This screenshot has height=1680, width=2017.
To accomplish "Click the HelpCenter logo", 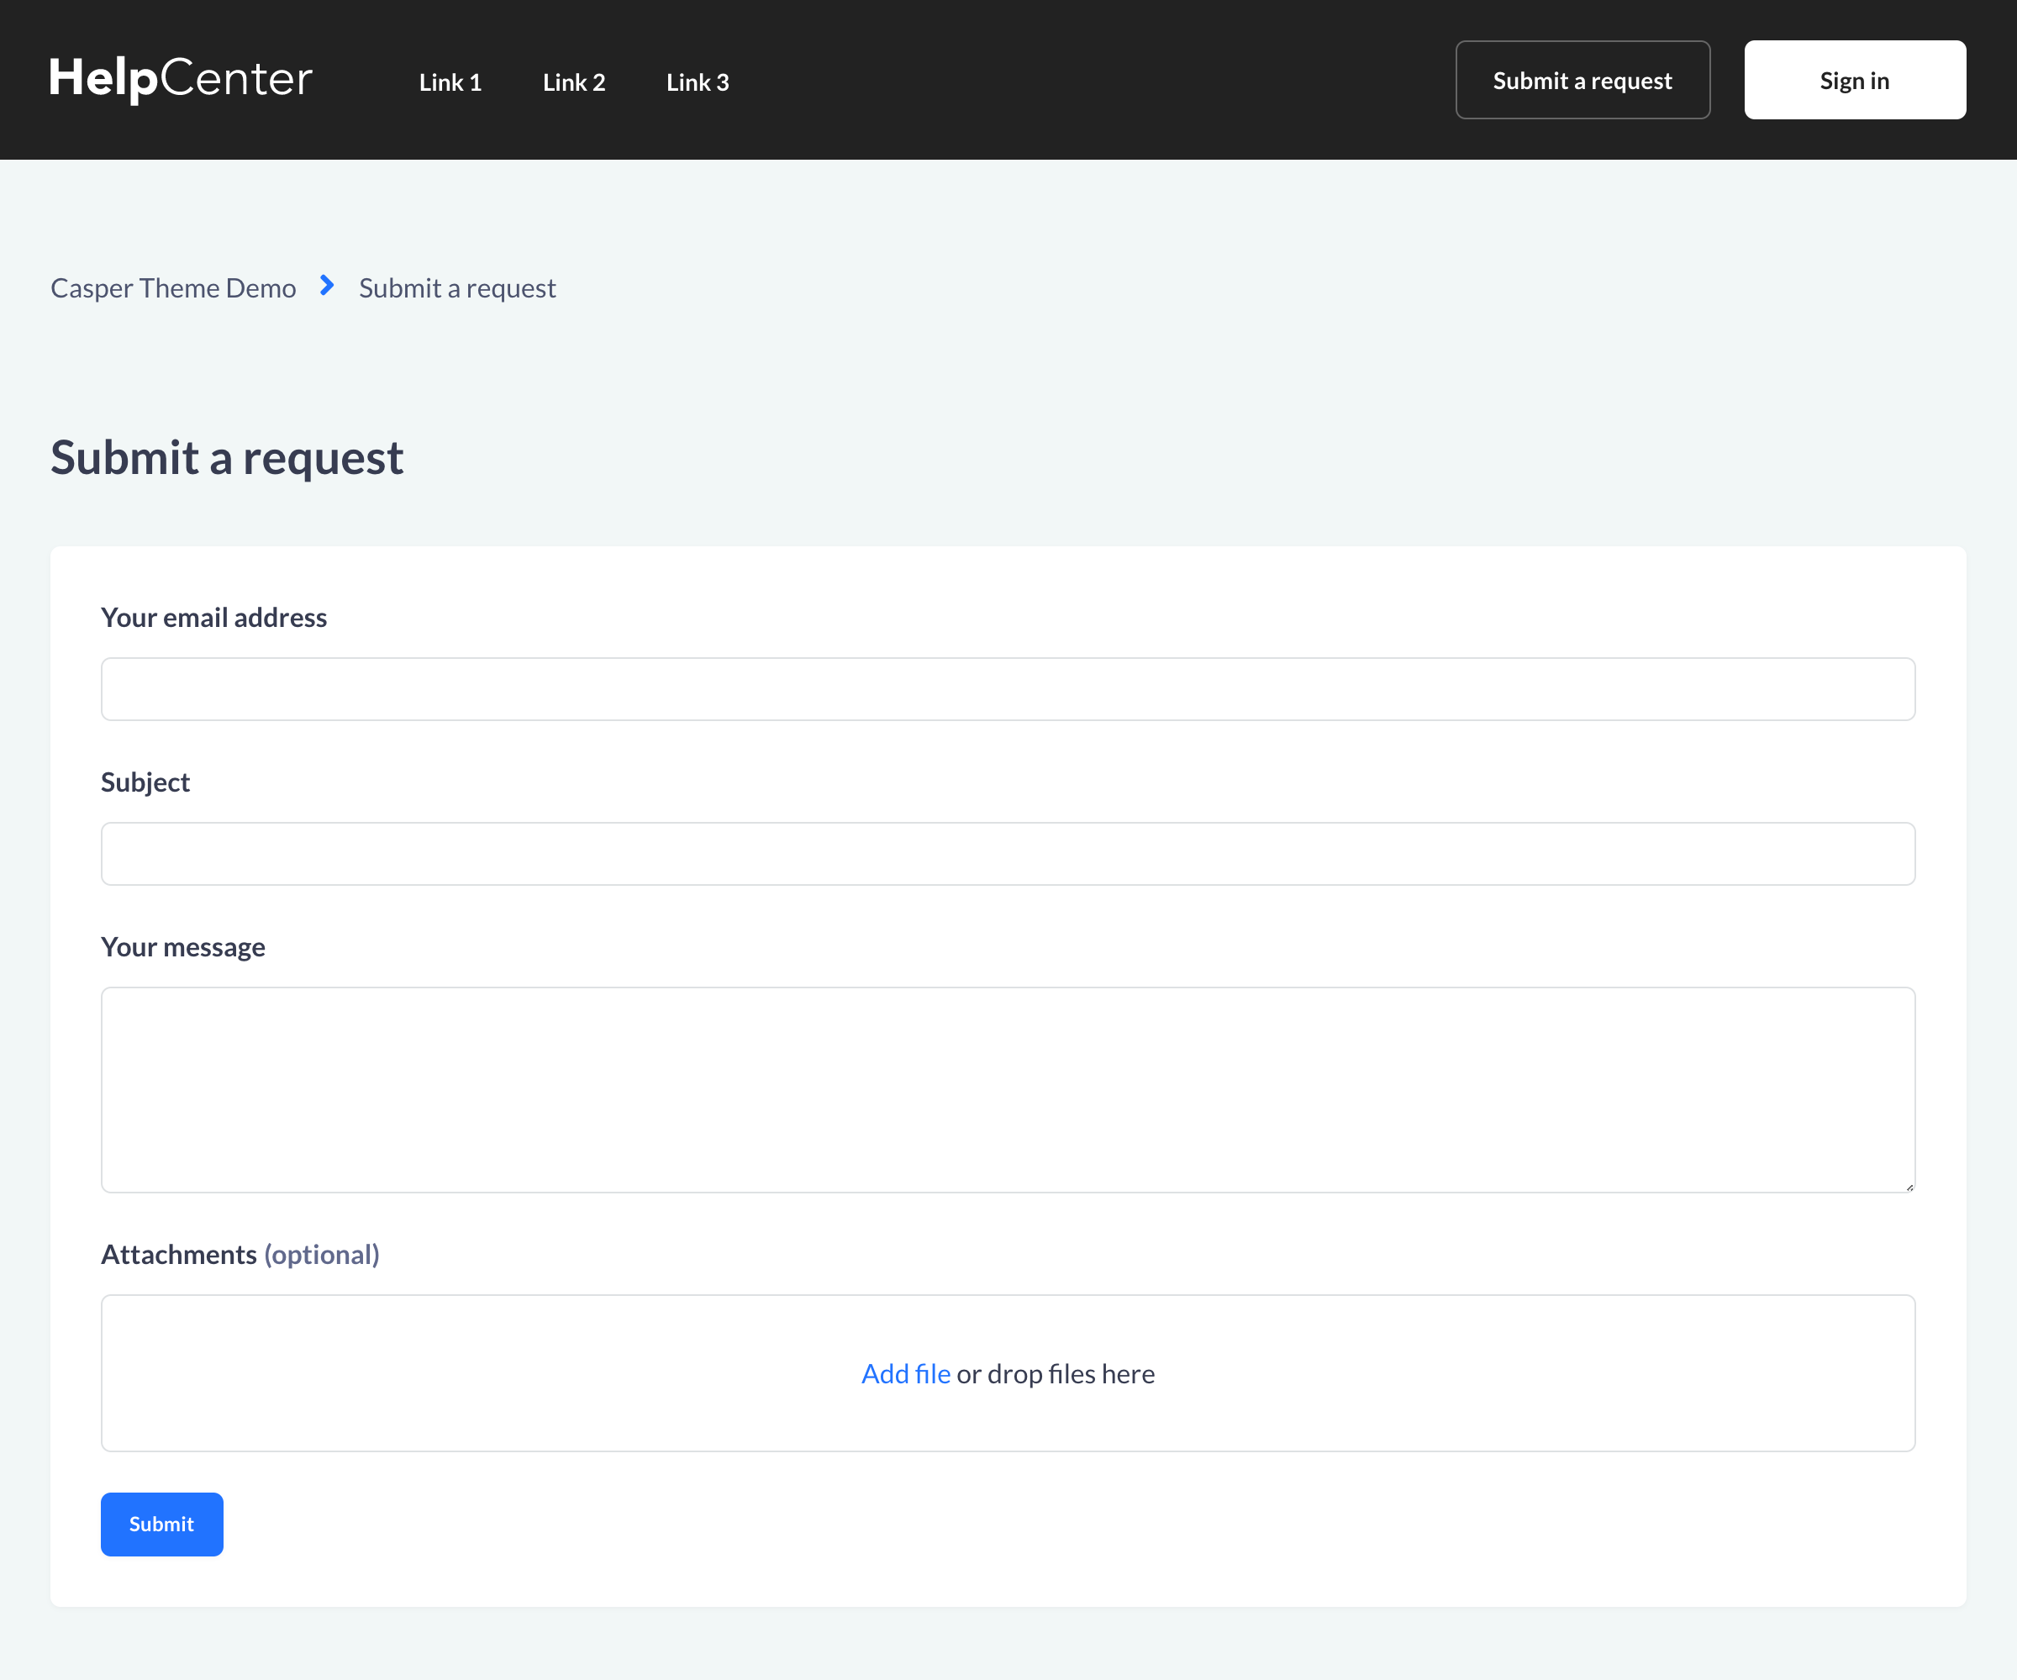I will coord(181,79).
